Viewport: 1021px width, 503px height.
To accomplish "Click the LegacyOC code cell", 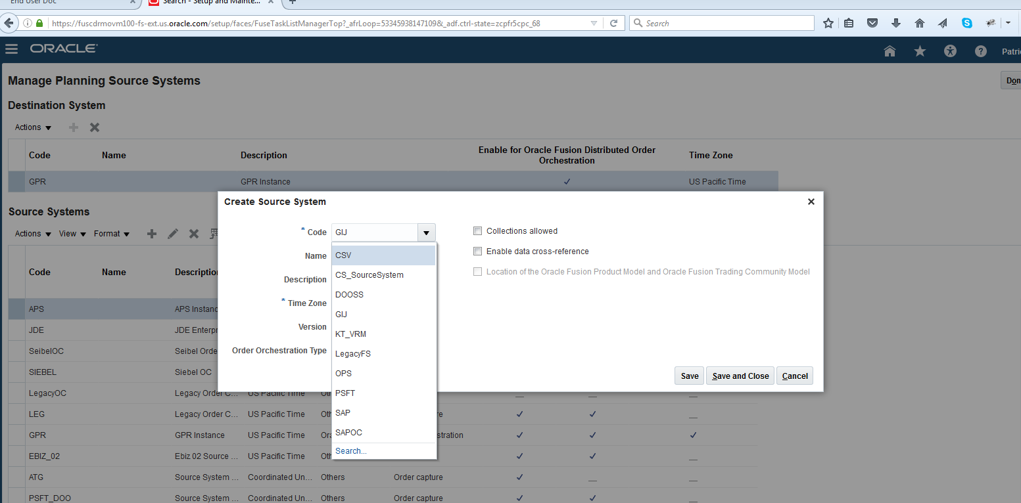I will tap(47, 393).
